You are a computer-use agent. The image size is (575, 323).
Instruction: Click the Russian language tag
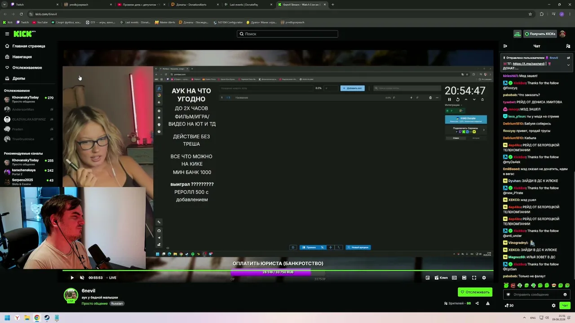(x=117, y=304)
